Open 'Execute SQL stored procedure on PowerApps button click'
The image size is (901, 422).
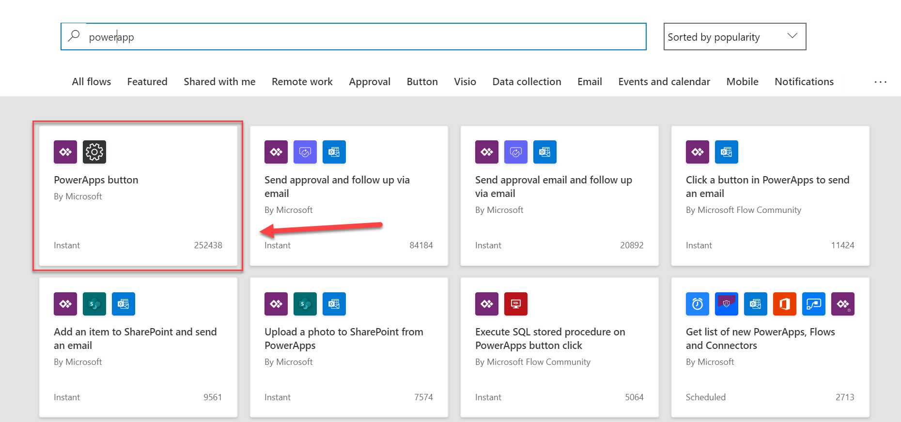coord(550,339)
